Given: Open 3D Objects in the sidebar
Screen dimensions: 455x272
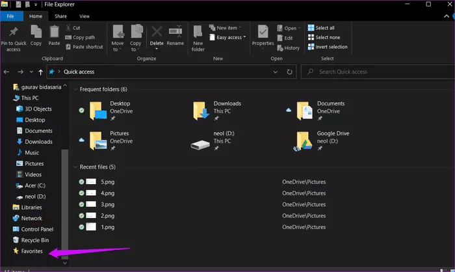Looking at the screenshot, I should (x=34, y=109).
